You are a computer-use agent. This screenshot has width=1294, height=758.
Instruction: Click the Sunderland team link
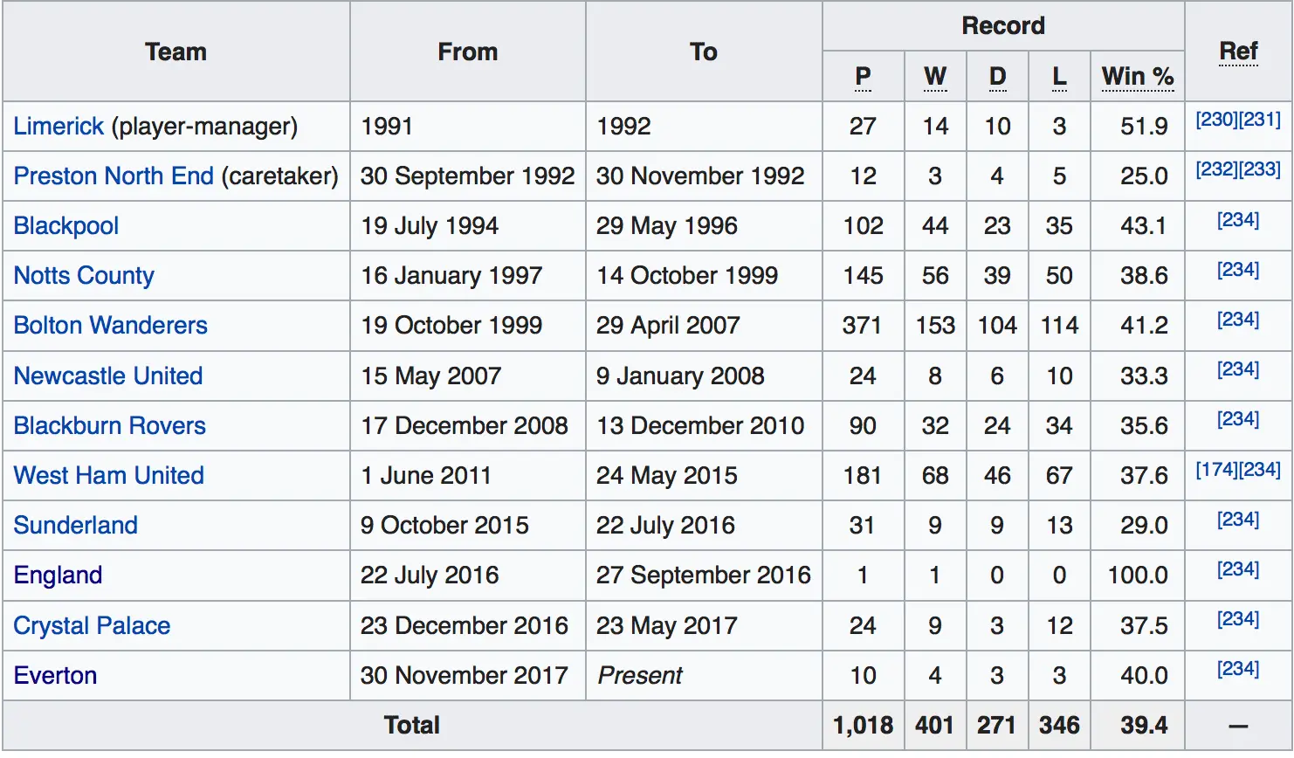tap(76, 526)
